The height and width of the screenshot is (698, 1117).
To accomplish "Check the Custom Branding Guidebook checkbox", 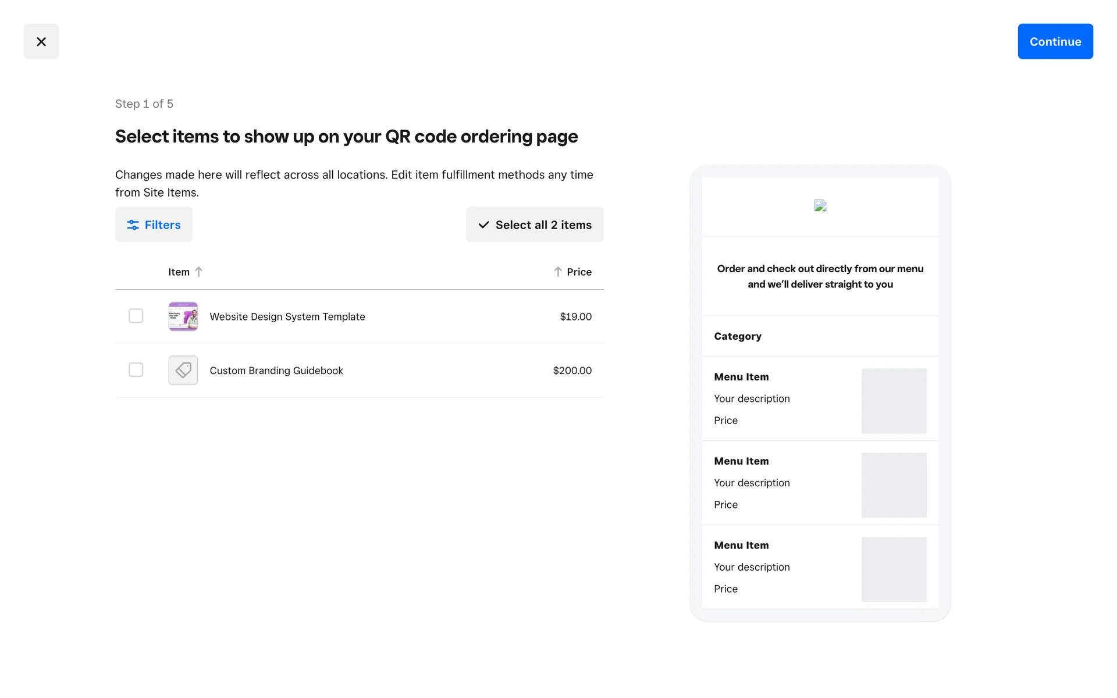I will coord(136,370).
